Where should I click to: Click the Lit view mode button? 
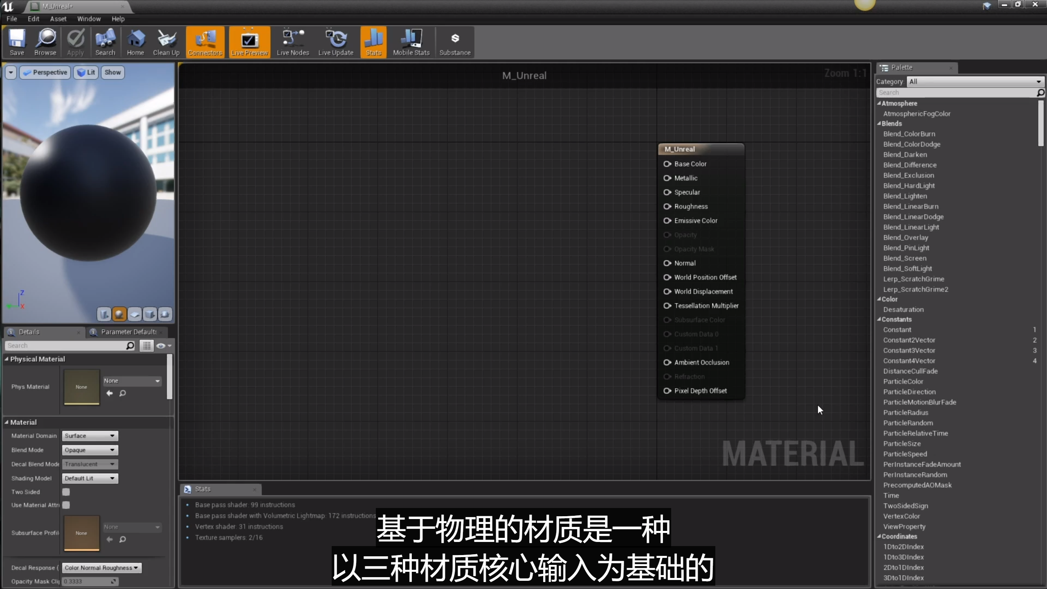click(x=86, y=72)
